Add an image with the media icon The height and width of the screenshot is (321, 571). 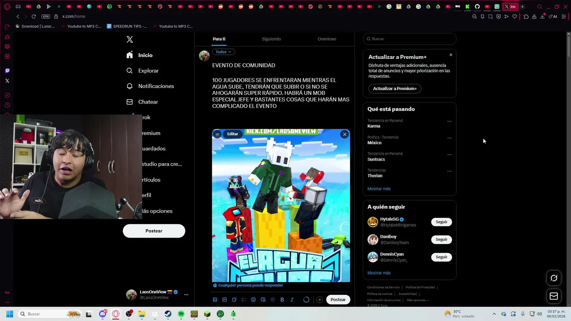[x=215, y=300]
